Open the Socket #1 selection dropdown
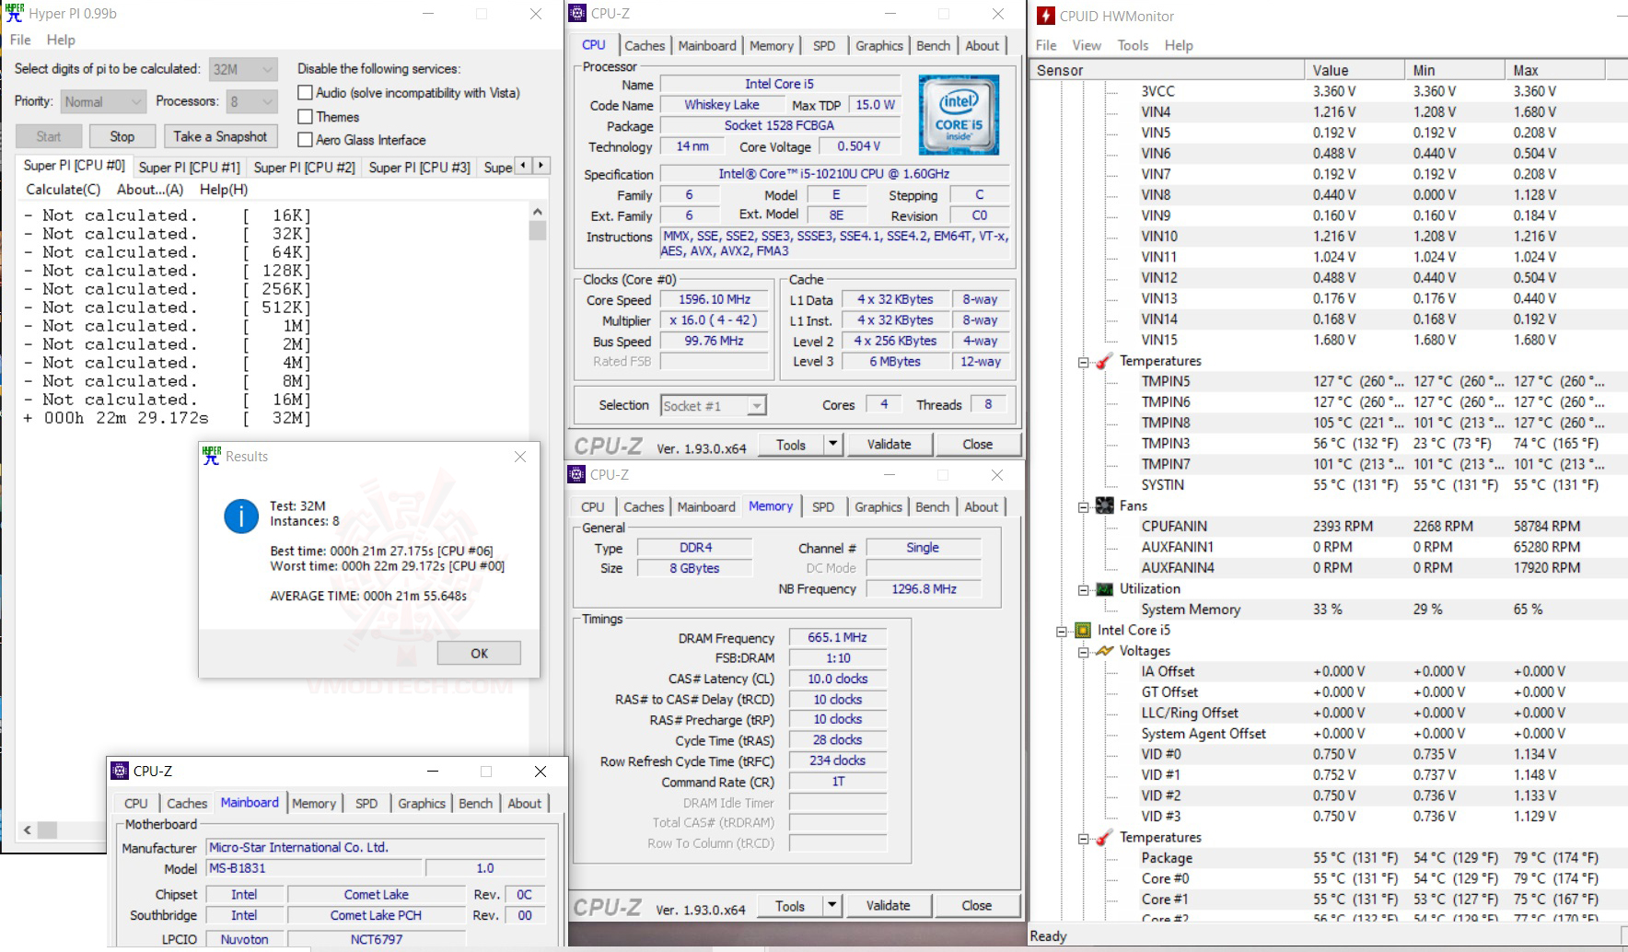The height and width of the screenshot is (952, 1628). click(755, 405)
